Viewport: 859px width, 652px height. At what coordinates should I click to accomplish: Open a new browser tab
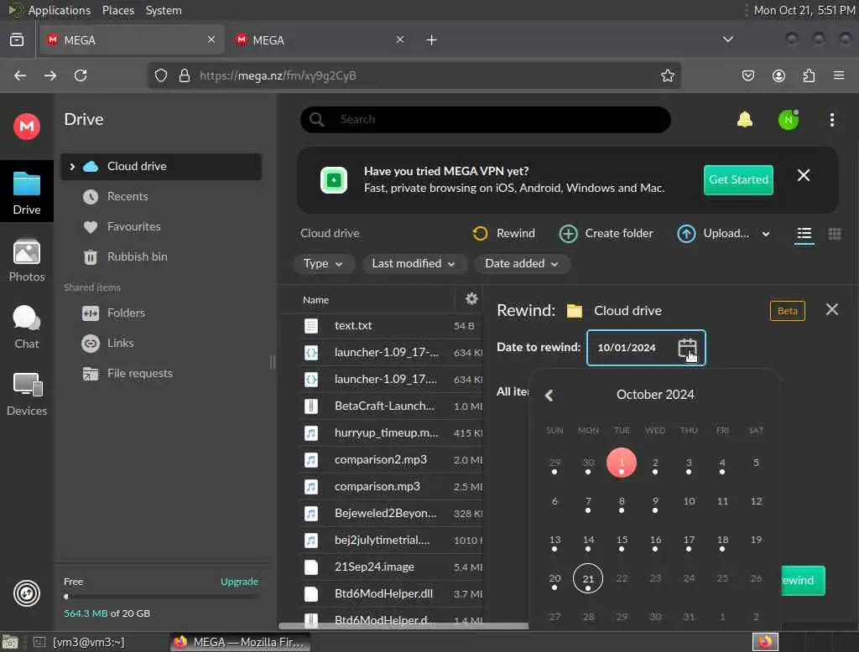coord(431,40)
